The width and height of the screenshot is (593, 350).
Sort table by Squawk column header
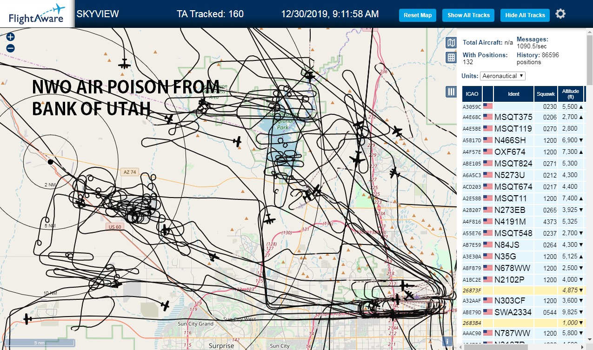[546, 94]
